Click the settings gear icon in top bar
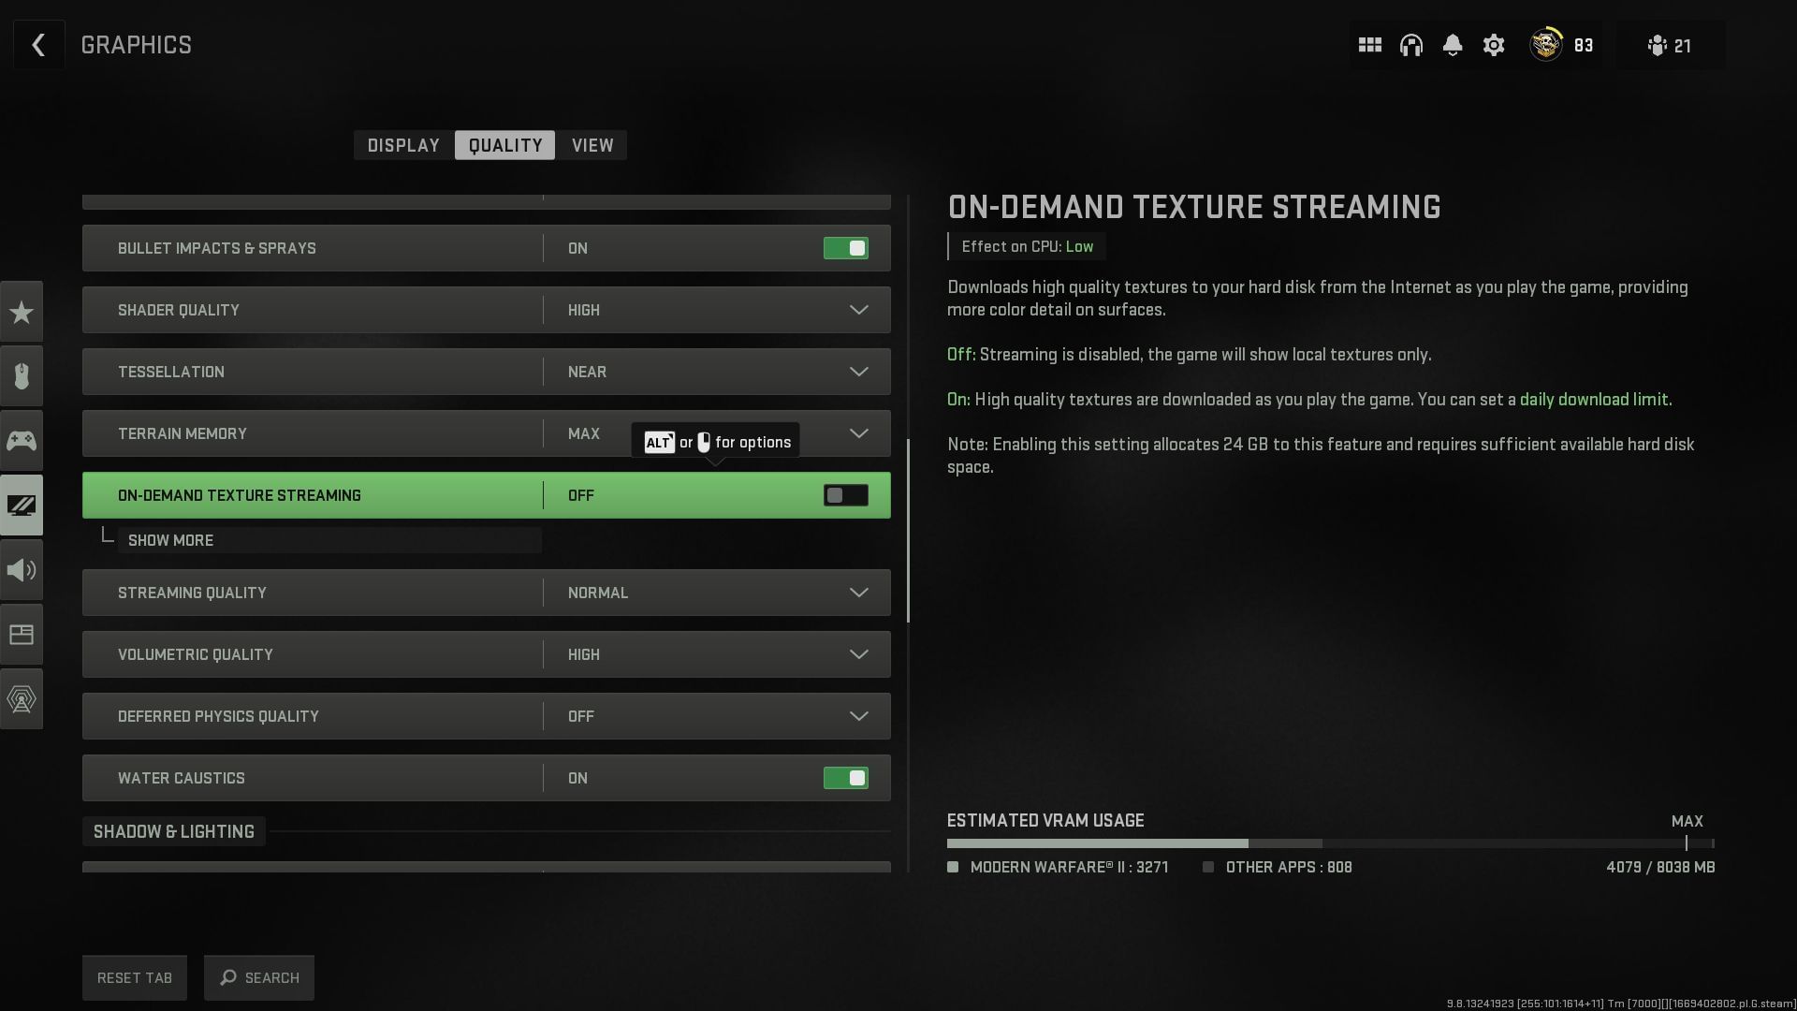The width and height of the screenshot is (1797, 1011). [1492, 46]
